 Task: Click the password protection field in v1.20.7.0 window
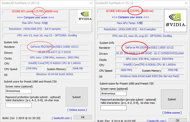coord(18,105)
